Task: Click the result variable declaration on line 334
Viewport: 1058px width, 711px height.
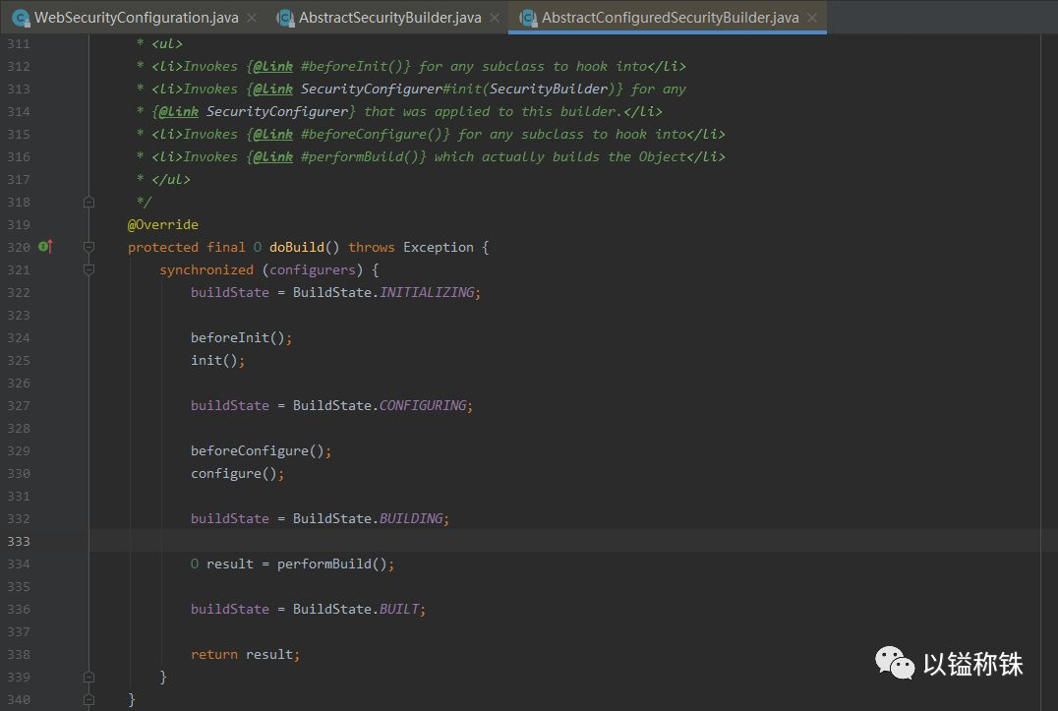Action: [229, 563]
